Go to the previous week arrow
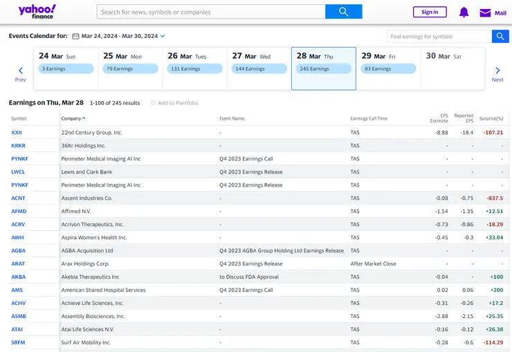 pyautogui.click(x=21, y=71)
